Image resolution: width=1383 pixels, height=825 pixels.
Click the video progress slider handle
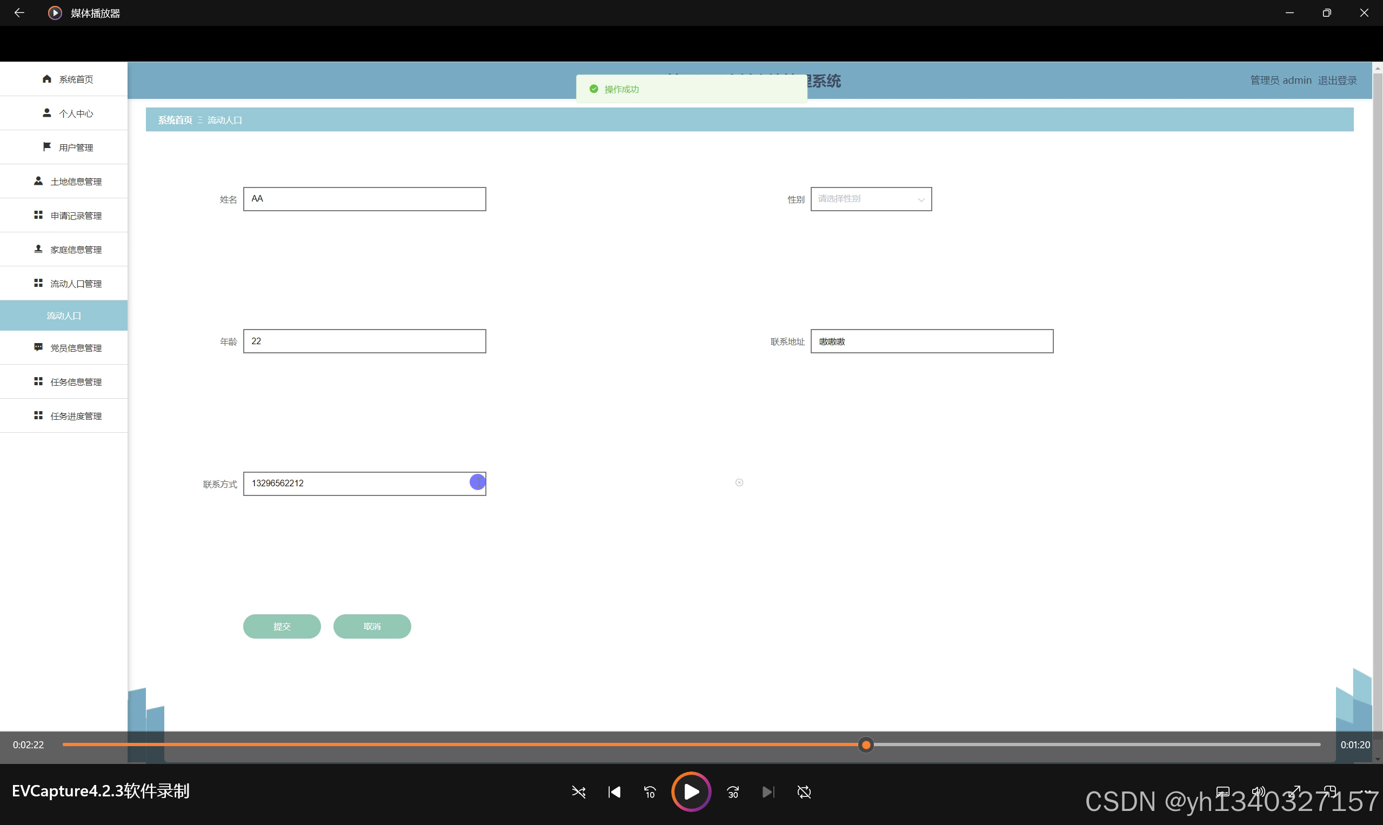click(x=866, y=745)
